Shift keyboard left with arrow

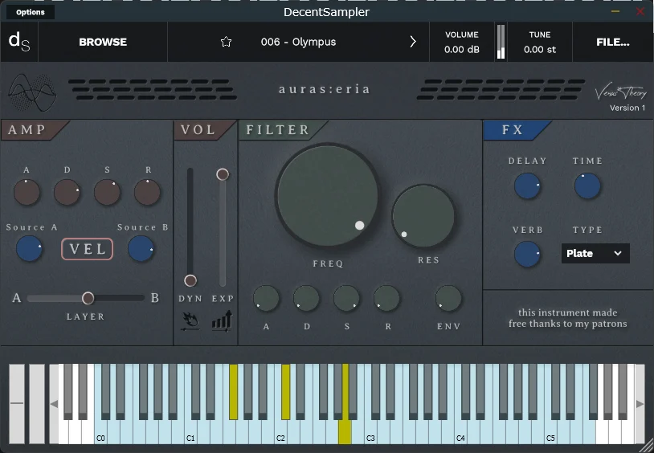(54, 404)
